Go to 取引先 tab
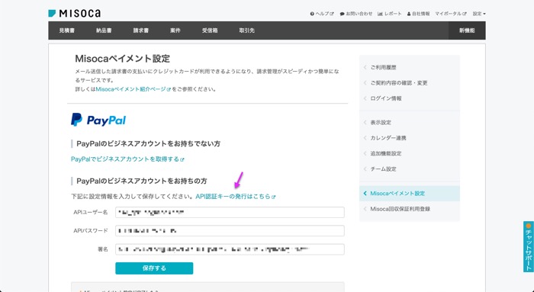This screenshot has height=292, width=534. point(247,30)
